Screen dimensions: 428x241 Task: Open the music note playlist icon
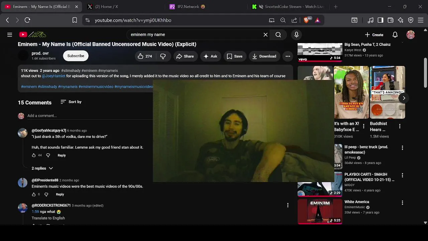coord(370,20)
